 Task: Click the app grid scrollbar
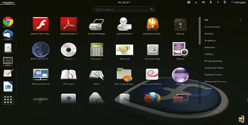200,31
